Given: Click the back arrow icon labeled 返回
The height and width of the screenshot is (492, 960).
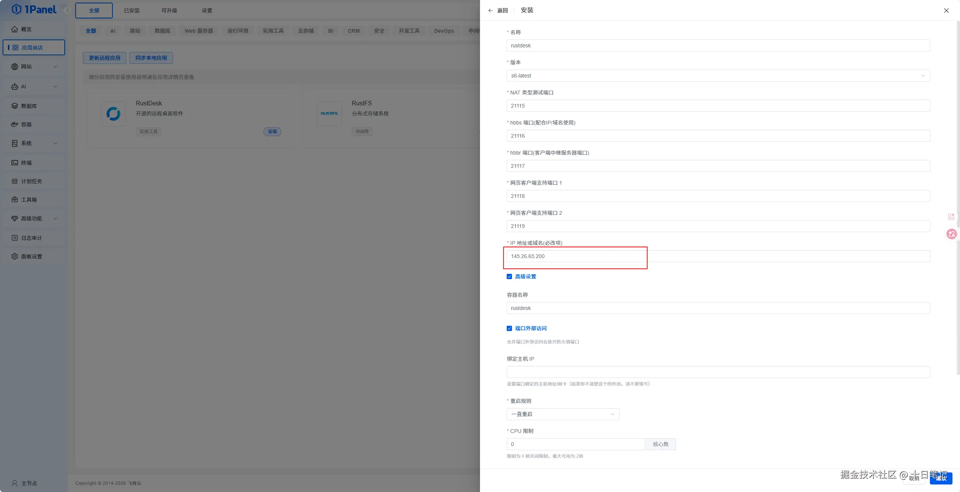Looking at the screenshot, I should tap(491, 11).
